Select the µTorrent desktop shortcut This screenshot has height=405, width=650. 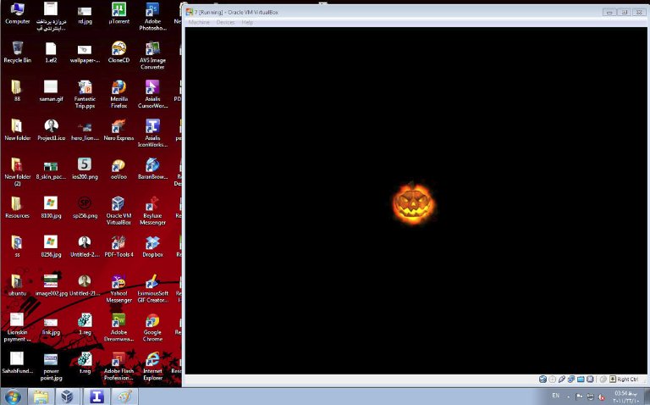tap(119, 14)
